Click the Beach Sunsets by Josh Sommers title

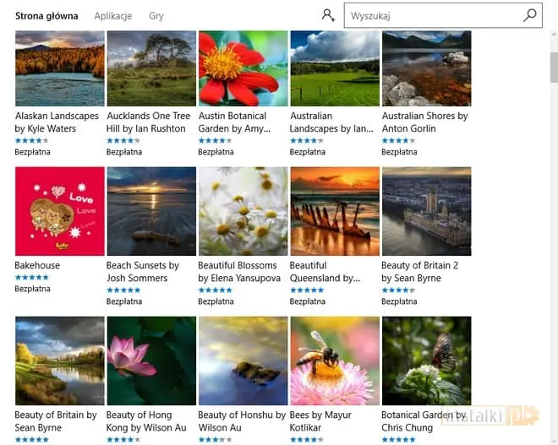pos(144,272)
